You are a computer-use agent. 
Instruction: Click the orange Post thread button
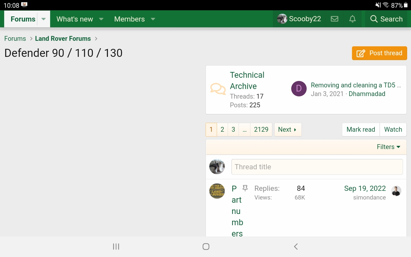pyautogui.click(x=380, y=53)
